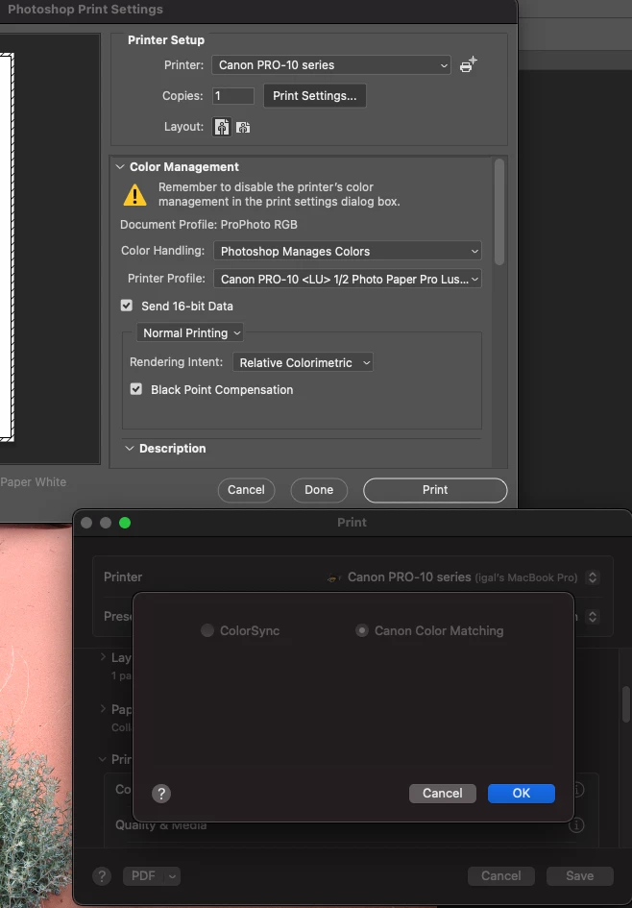Toggle Black Point Compensation checkbox
Image resolution: width=632 pixels, height=908 pixels.
[x=136, y=389]
